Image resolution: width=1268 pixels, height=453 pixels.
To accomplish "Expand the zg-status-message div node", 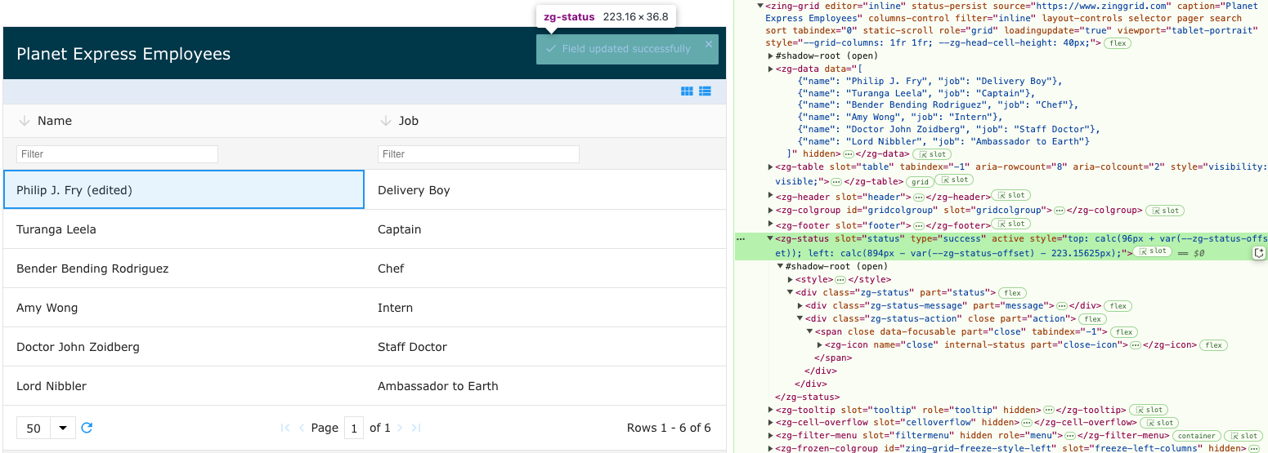I will click(800, 306).
